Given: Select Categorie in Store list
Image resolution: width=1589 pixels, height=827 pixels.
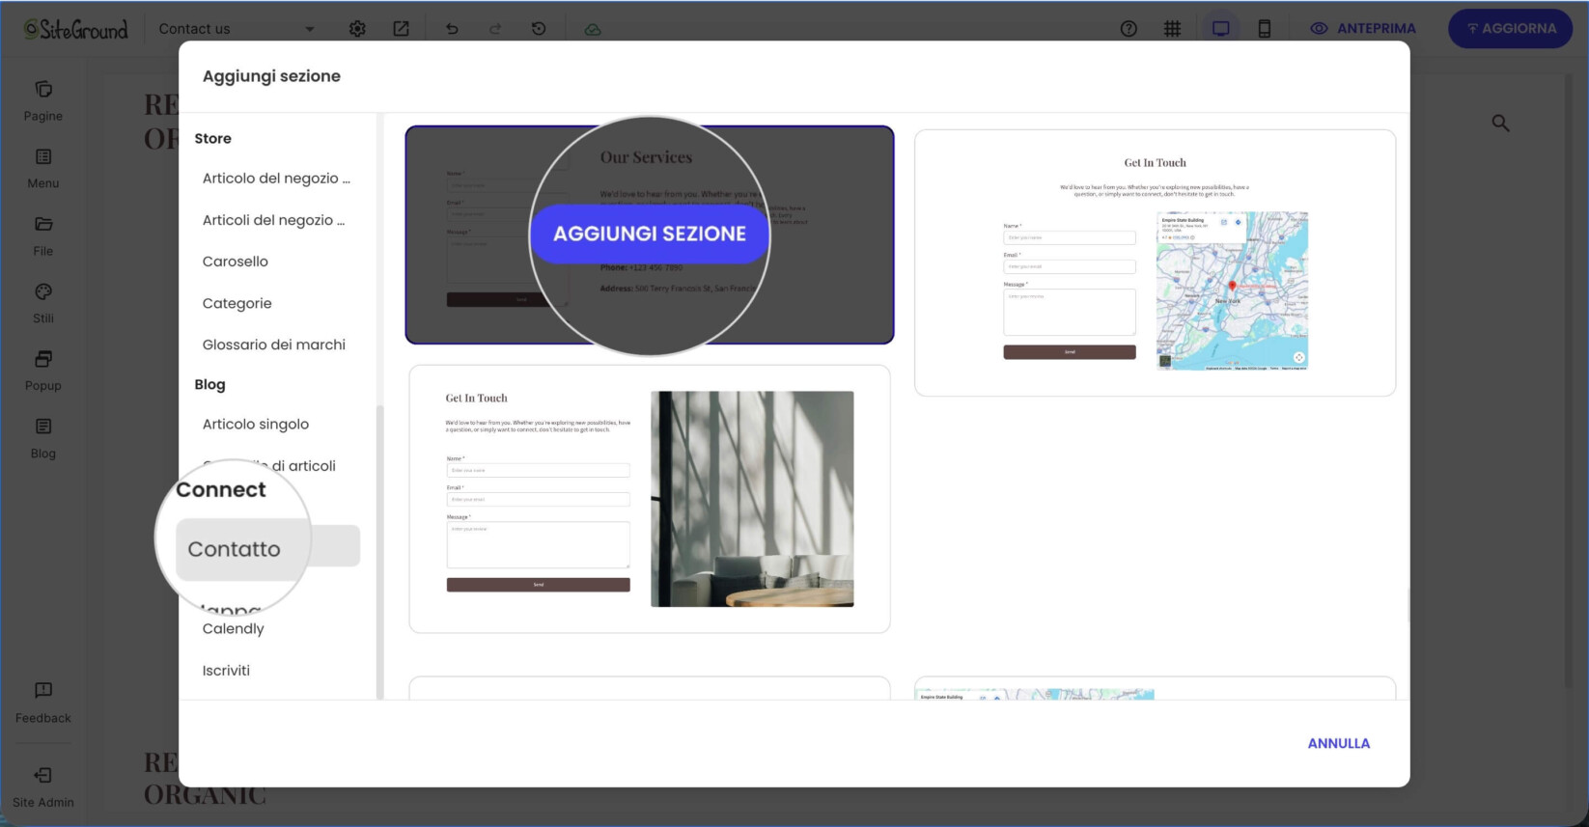Looking at the screenshot, I should tap(237, 303).
